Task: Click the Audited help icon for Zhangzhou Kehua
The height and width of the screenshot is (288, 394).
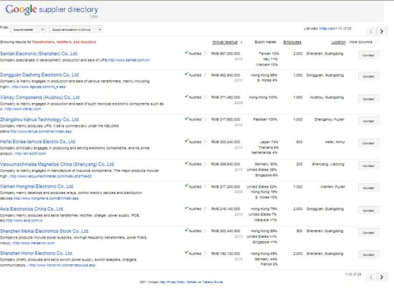Action: coord(206,120)
